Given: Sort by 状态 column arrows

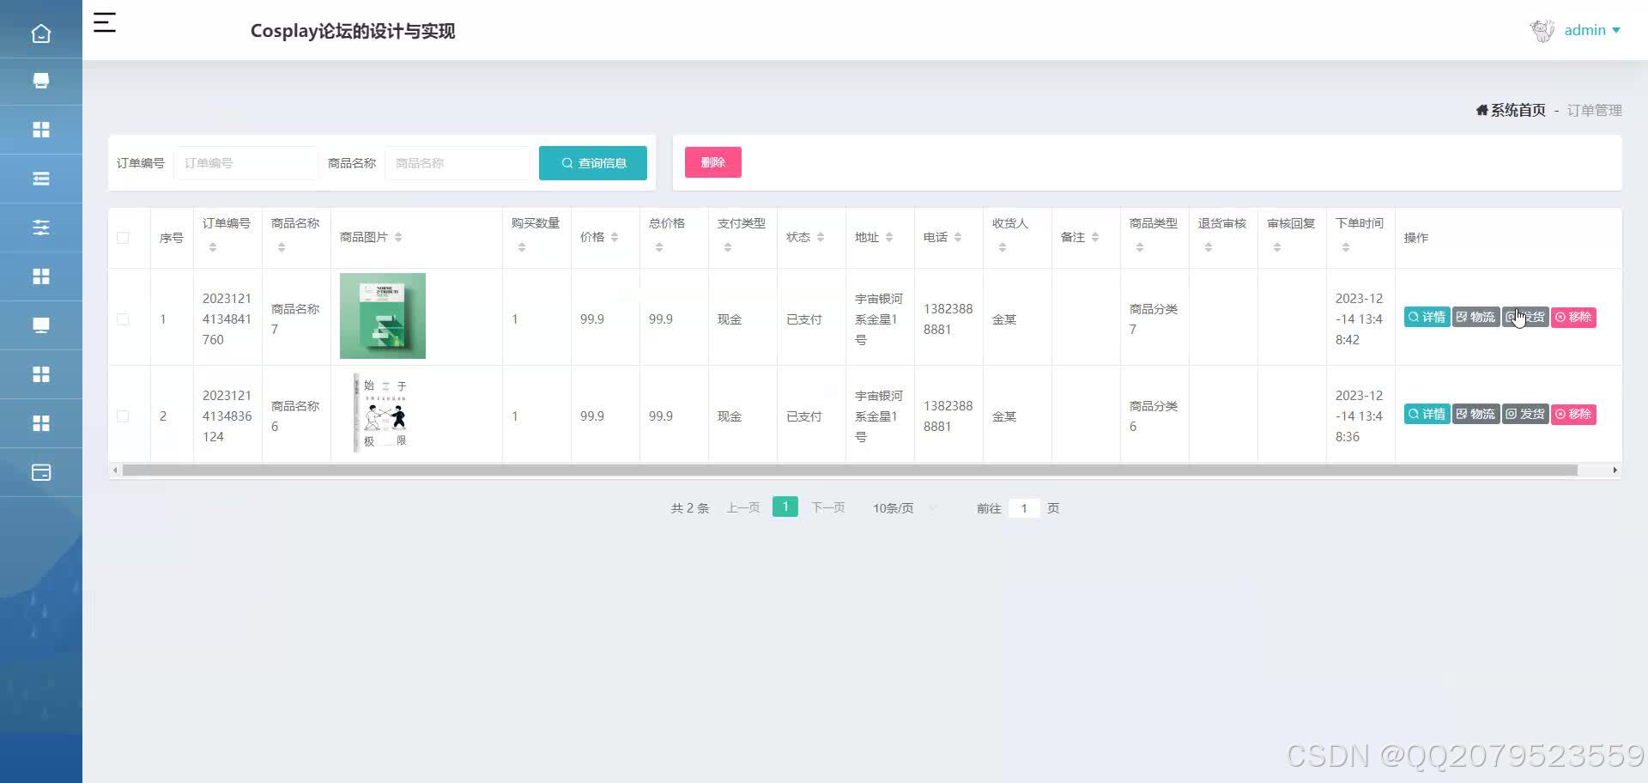Looking at the screenshot, I should pyautogui.click(x=821, y=237).
